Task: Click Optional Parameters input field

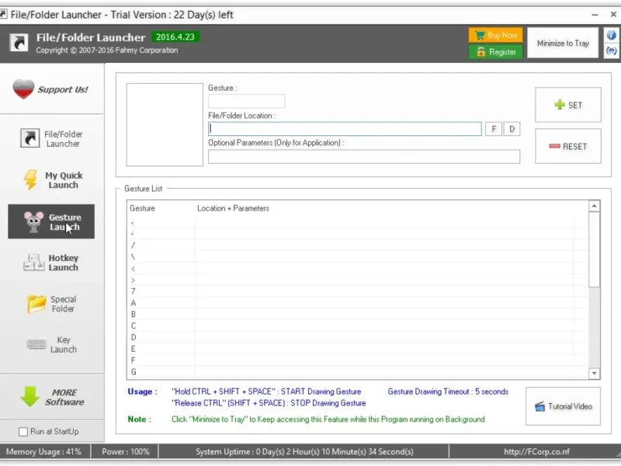Action: tap(364, 157)
